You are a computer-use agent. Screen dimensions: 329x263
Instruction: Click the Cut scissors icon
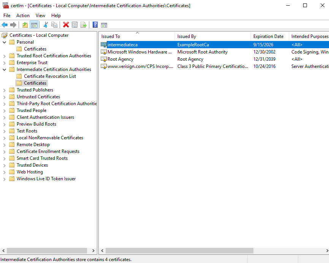tap(46, 25)
